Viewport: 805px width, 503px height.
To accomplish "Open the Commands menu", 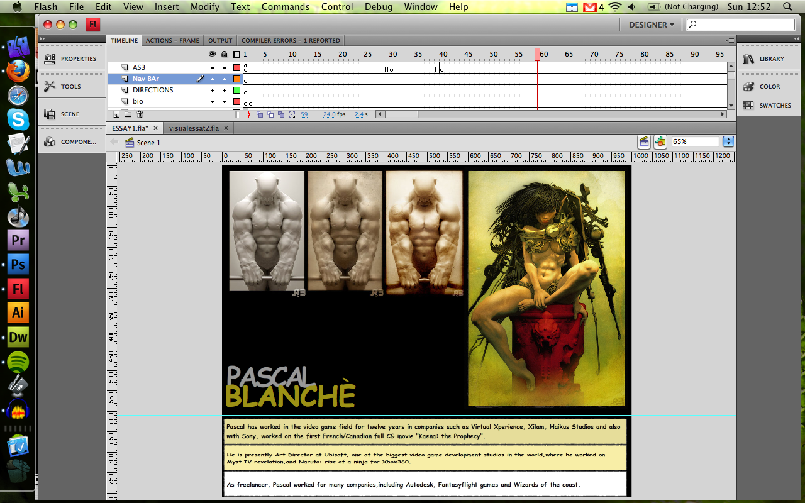I will 286,7.
